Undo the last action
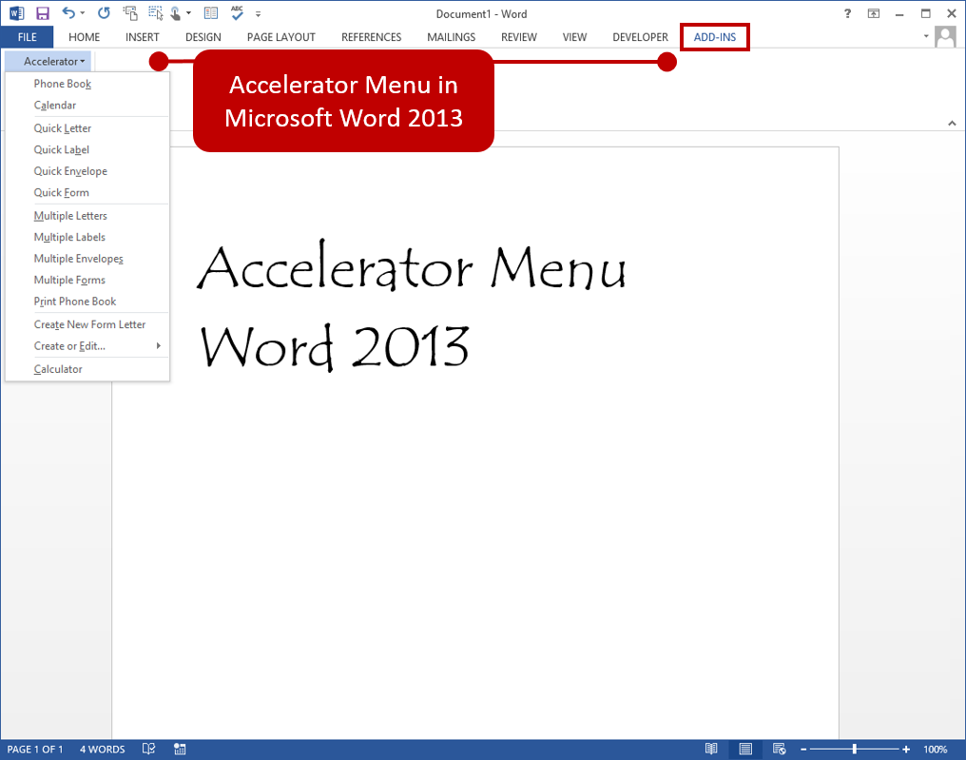The height and width of the screenshot is (760, 966). tap(68, 13)
